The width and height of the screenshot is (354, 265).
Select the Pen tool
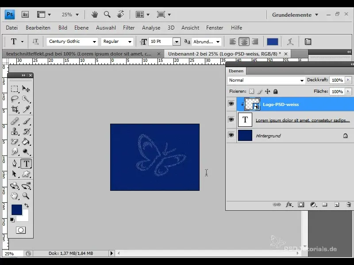point(15,163)
